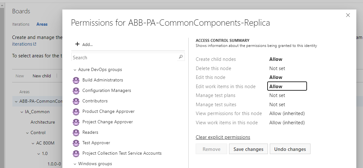Image resolution: width=363 pixels, height=168 pixels.
Task: Click the Project Collection Test Service Accounts avatar
Action: tap(76, 153)
